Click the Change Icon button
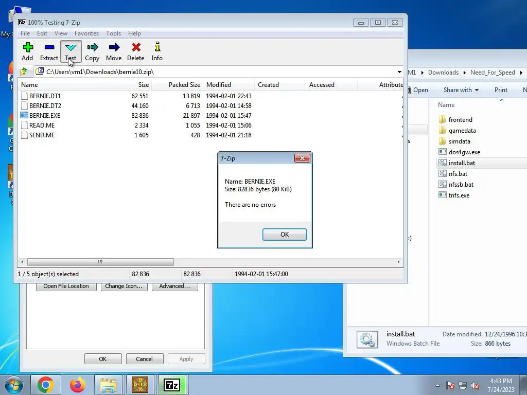527x395 pixels. [x=124, y=286]
